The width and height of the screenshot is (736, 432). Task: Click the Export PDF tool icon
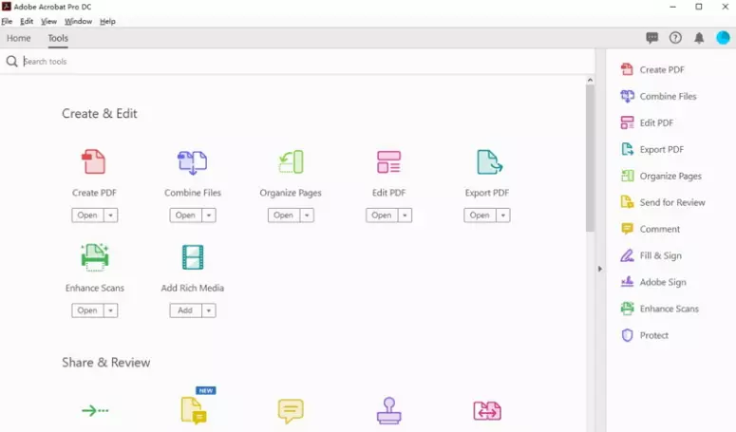tap(489, 161)
